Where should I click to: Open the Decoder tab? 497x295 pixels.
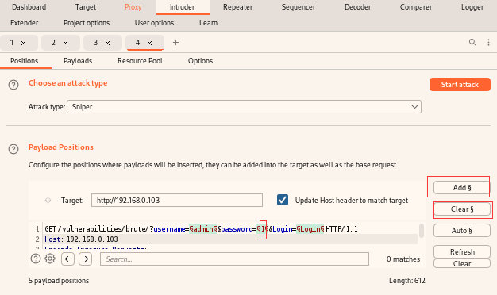click(x=357, y=7)
